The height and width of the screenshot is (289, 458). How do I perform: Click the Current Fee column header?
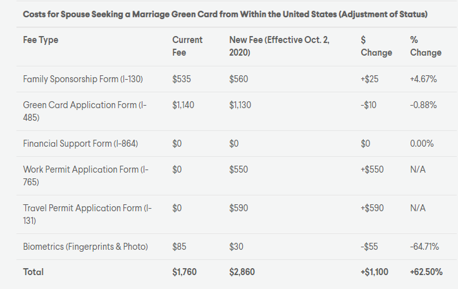187,46
